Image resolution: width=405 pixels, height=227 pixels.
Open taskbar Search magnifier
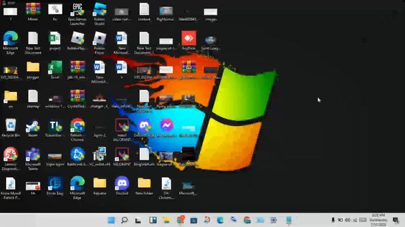point(125,220)
